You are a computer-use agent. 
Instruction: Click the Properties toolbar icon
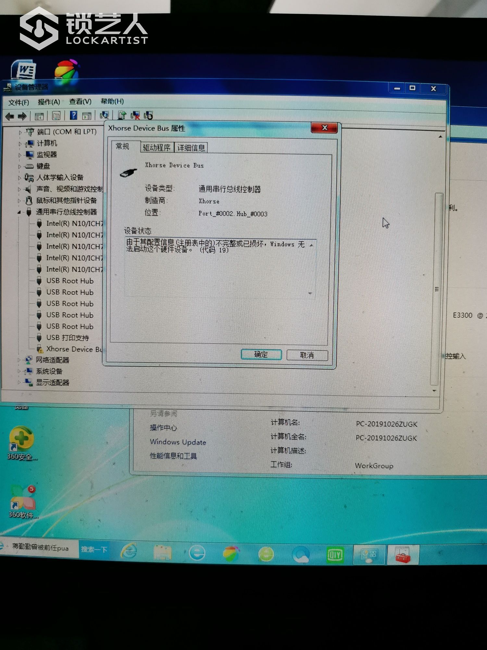[x=56, y=116]
